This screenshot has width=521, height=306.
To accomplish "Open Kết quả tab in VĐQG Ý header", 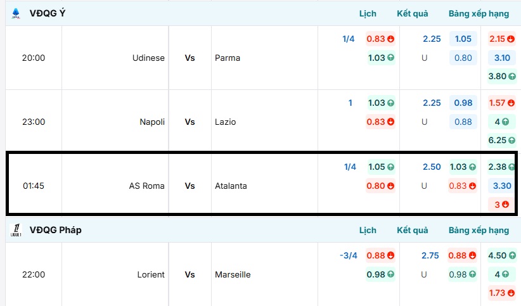I will [413, 13].
